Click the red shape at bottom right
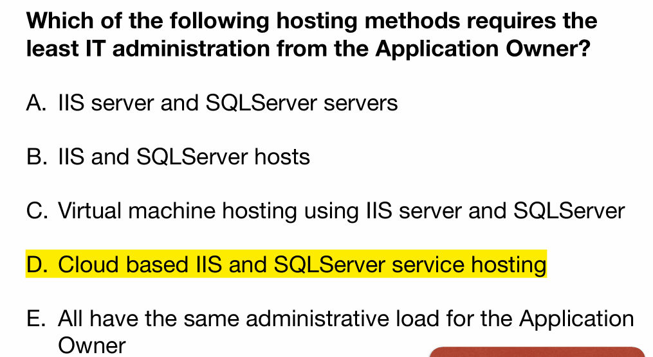The width and height of the screenshot is (653, 357). 537,352
